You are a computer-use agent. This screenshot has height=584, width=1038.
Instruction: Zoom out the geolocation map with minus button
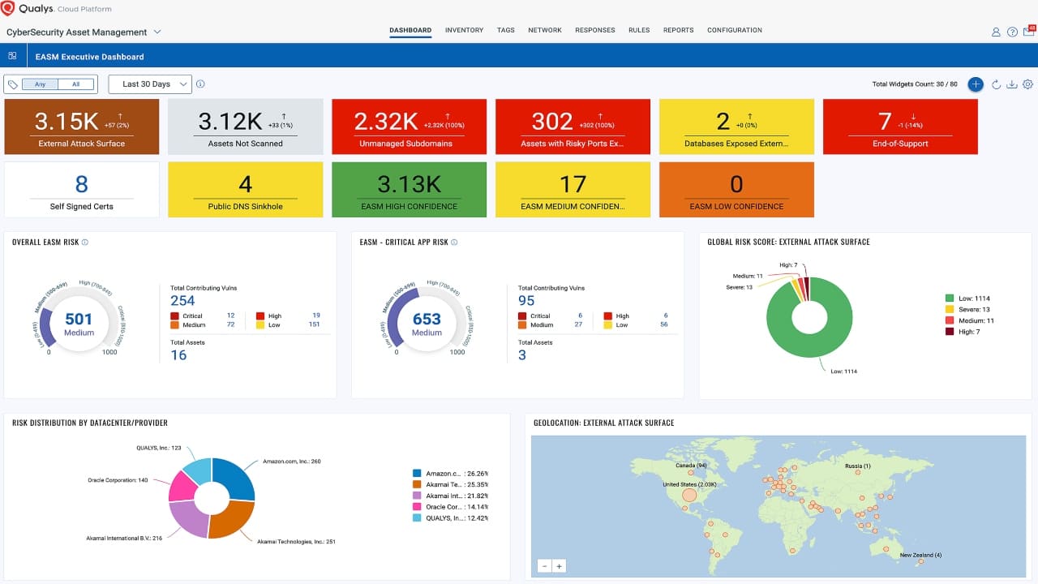coord(545,565)
